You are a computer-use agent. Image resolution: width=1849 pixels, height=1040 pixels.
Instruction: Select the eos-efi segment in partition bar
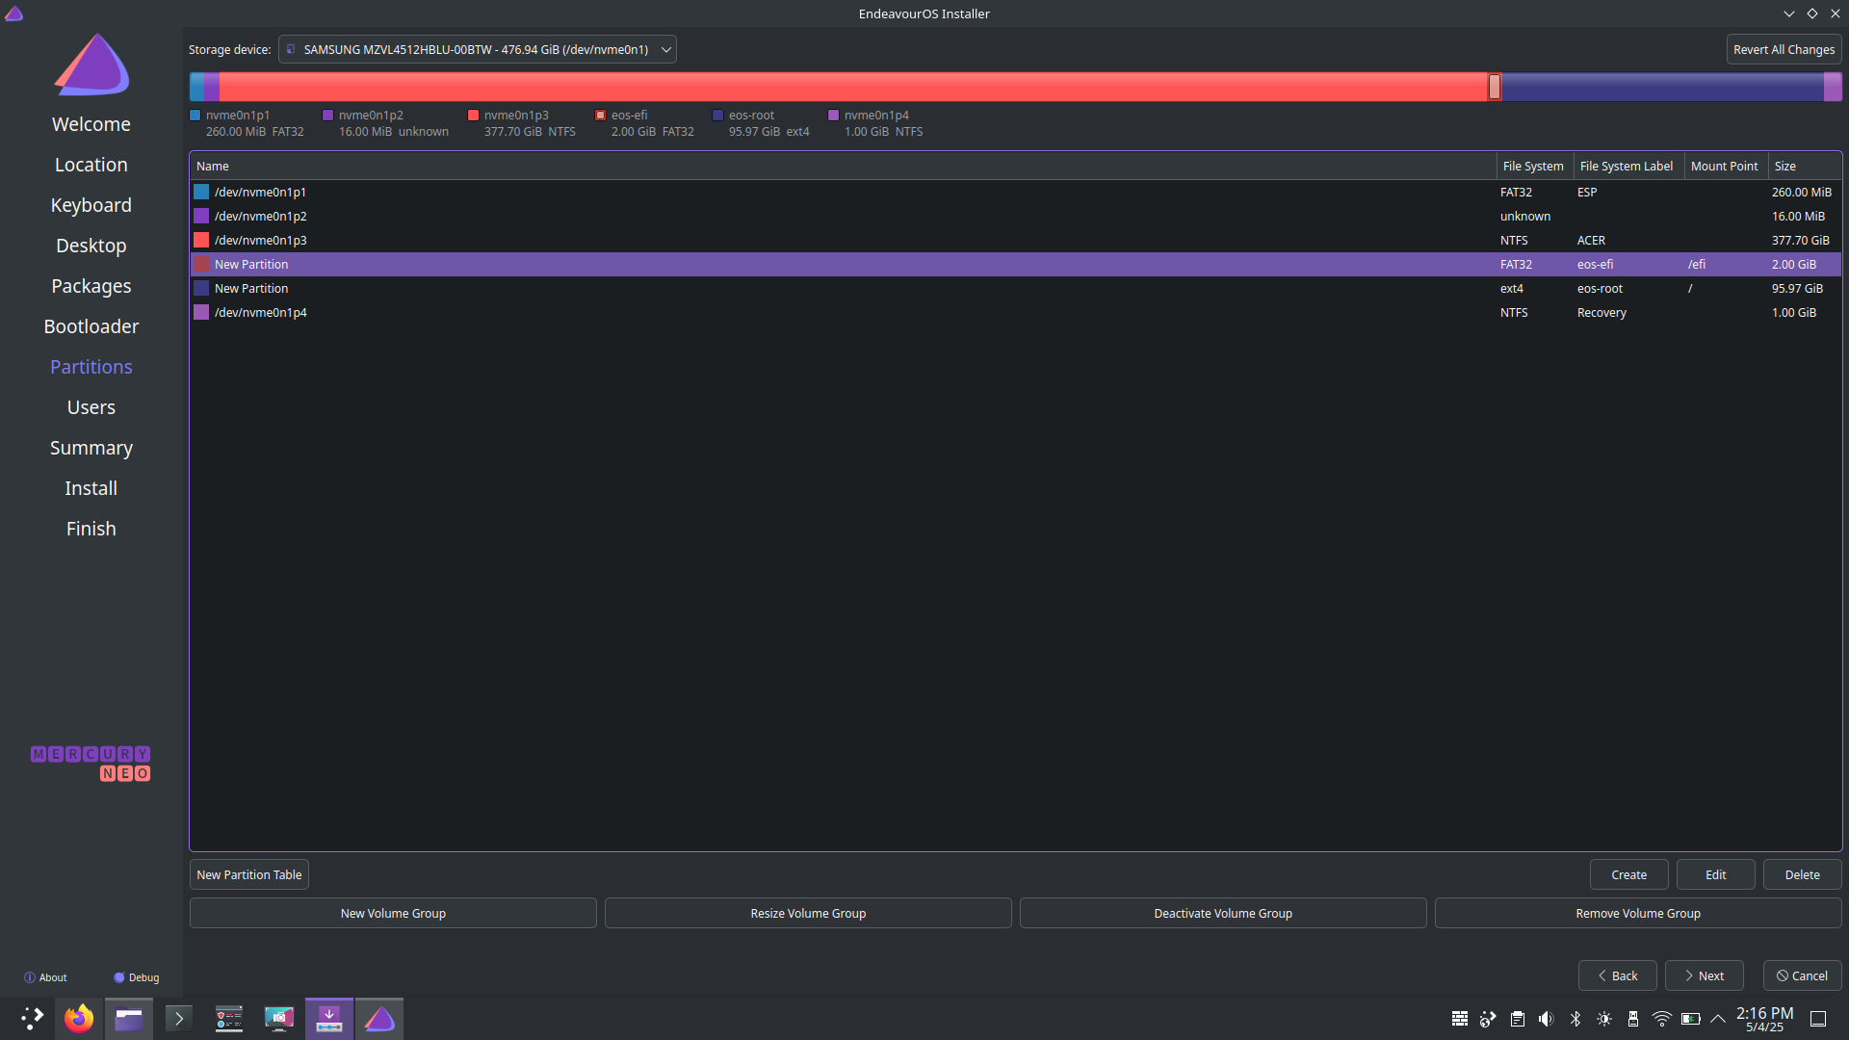pos(1495,87)
